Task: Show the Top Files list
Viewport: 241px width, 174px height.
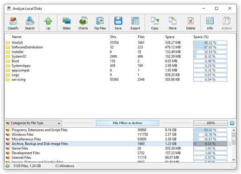Action: tap(100, 23)
